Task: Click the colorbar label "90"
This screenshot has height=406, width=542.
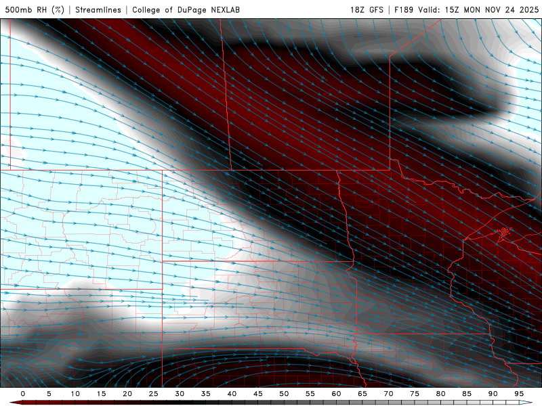Action: pyautogui.click(x=493, y=394)
